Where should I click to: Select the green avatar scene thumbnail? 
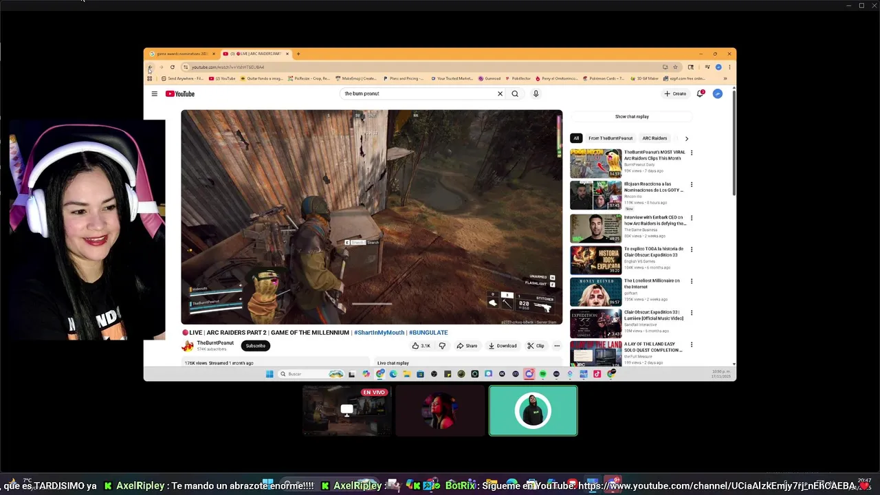click(x=533, y=411)
